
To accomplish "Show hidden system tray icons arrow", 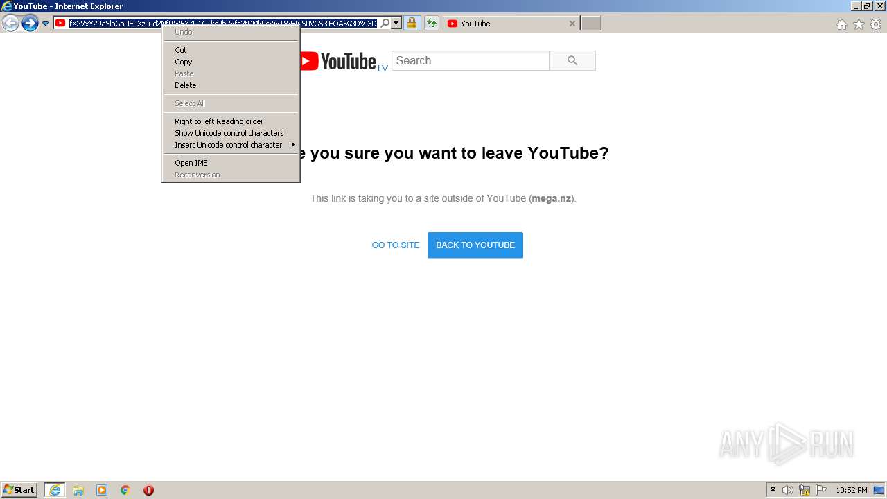I will (x=773, y=490).
